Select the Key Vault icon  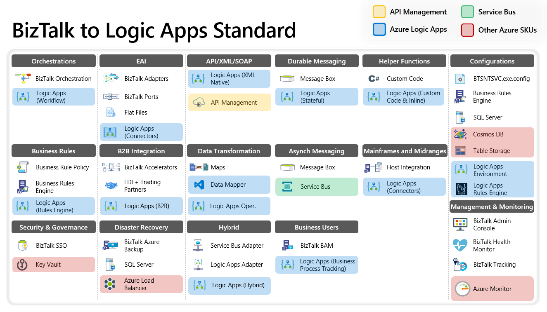[x=21, y=264]
